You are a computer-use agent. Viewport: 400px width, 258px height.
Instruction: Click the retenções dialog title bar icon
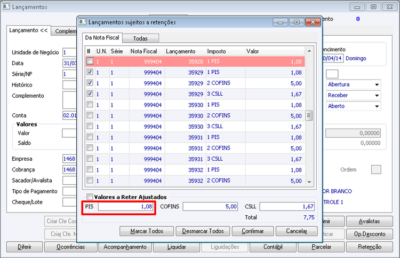click(82, 22)
